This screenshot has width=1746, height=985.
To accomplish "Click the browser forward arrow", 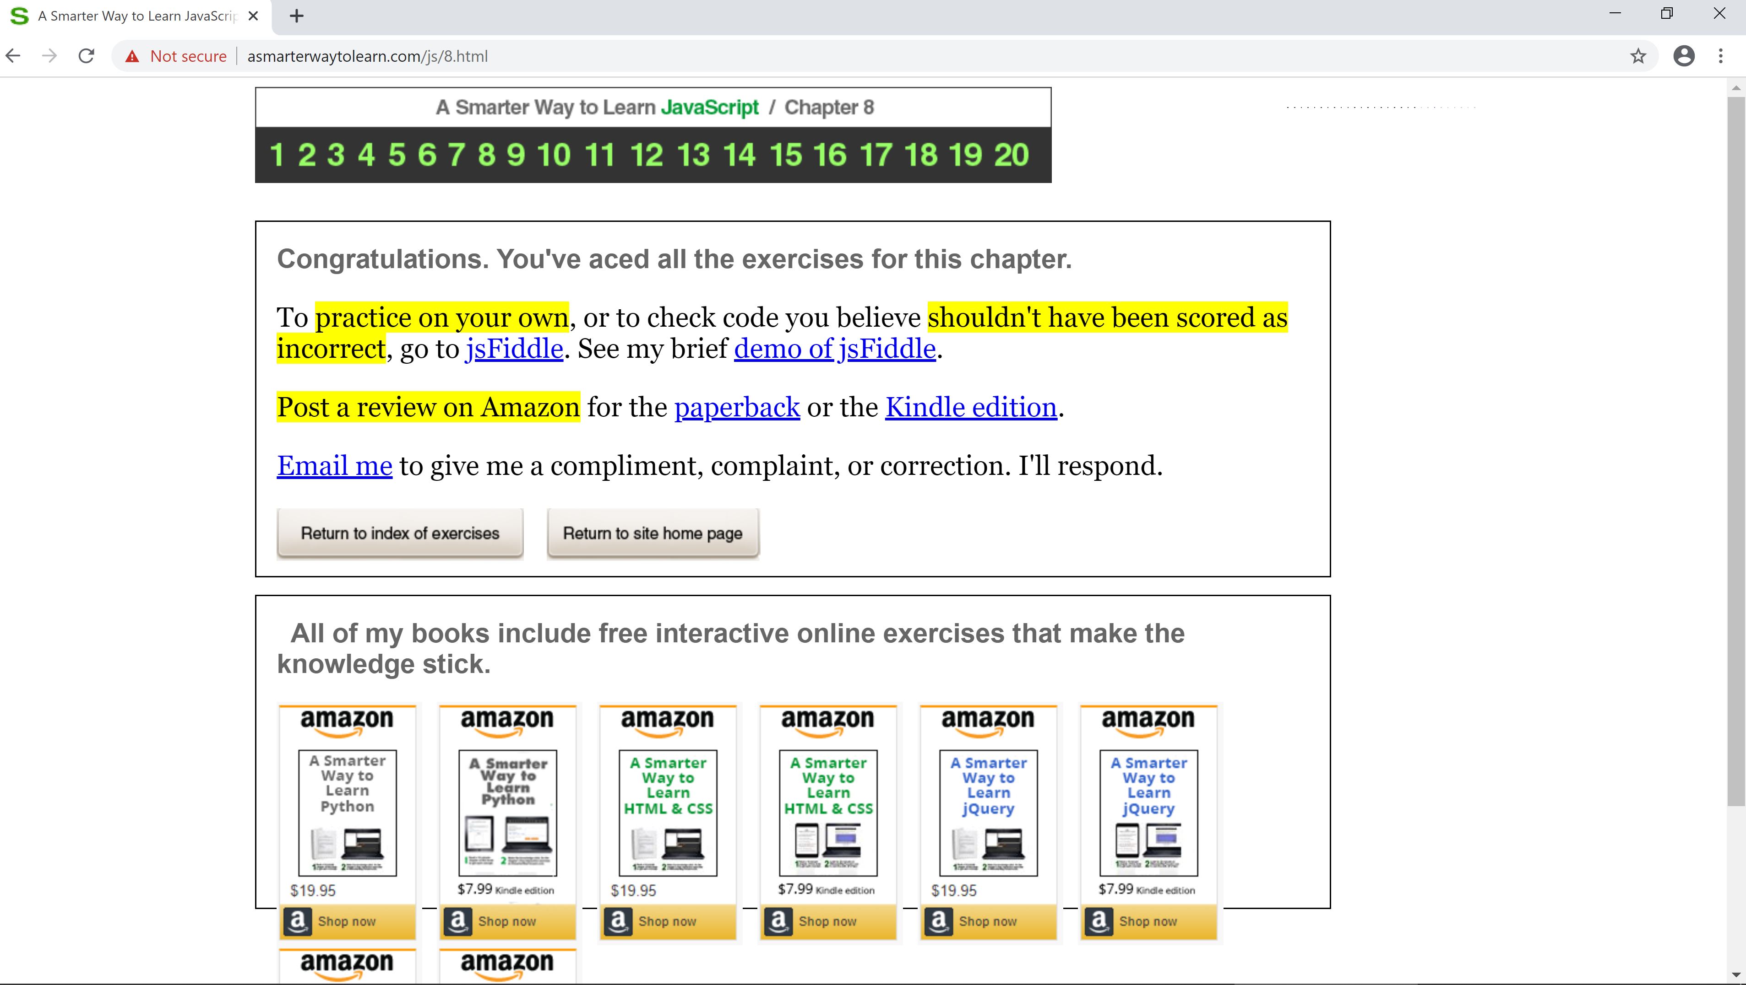I will click(x=49, y=56).
